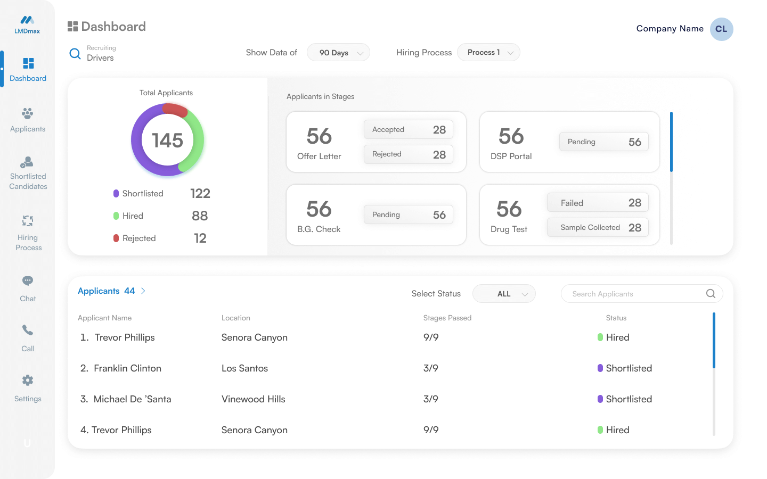Open Shortlisted Candidates from the sidebar
767x479 pixels.
(28, 162)
